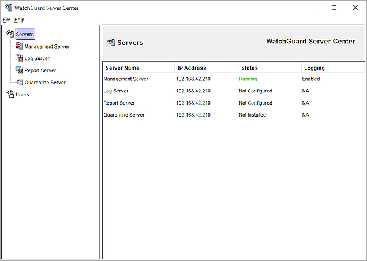Select Quarantine Server row in the table
367x261 pixels.
[124, 115]
